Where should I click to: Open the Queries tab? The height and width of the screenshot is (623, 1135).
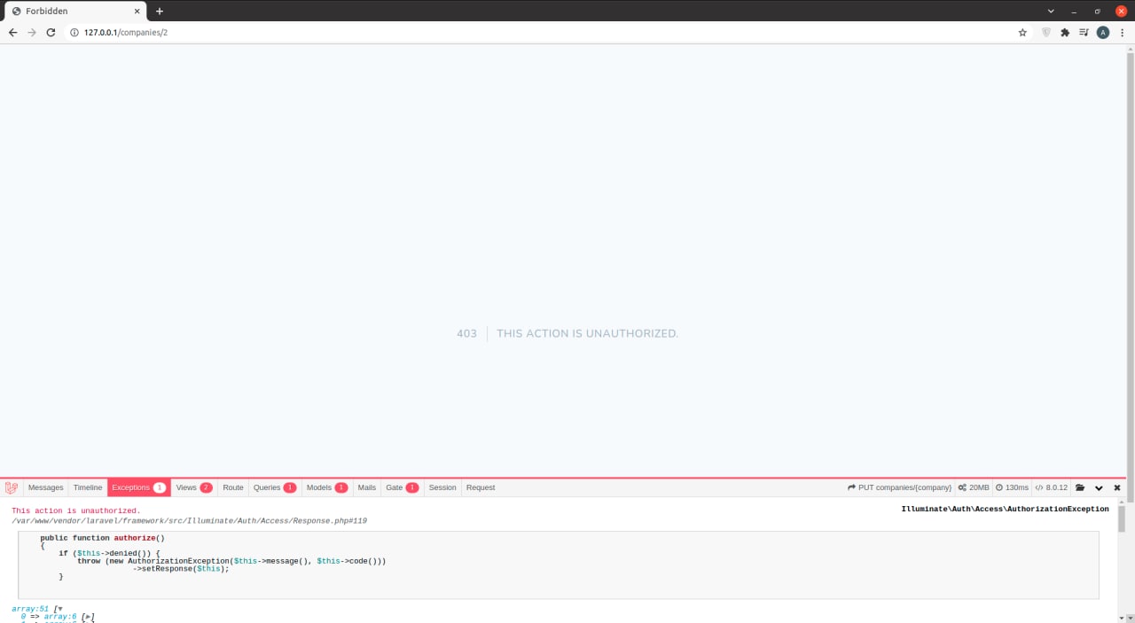(275, 487)
